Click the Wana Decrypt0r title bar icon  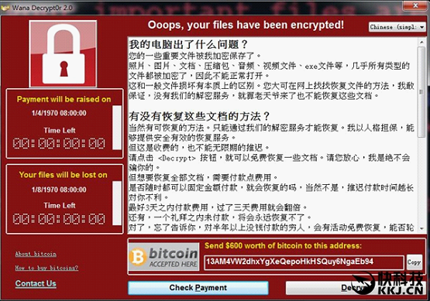[5, 8]
